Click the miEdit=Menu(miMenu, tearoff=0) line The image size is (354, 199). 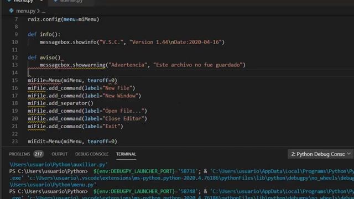point(72,142)
